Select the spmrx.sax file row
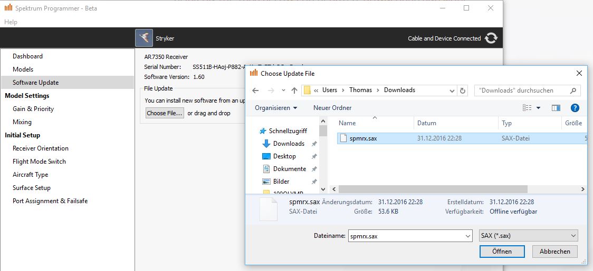Image resolution: width=593 pixels, height=271 pixels. [462, 138]
